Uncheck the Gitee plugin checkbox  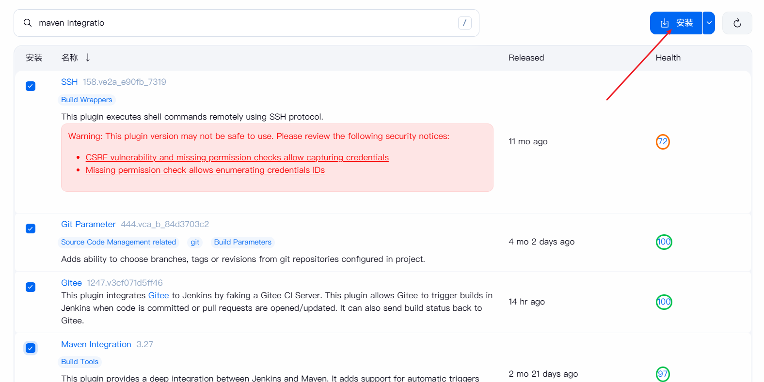31,287
